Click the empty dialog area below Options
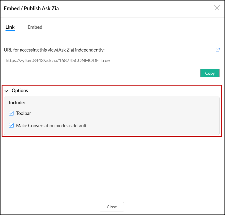This screenshot has width=225, height=215. click(x=112, y=167)
